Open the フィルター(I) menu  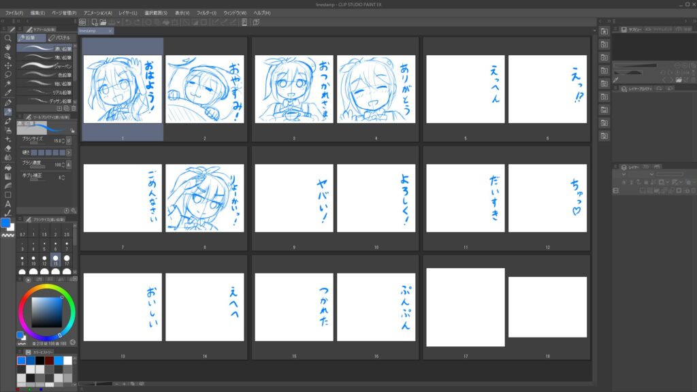206,13
